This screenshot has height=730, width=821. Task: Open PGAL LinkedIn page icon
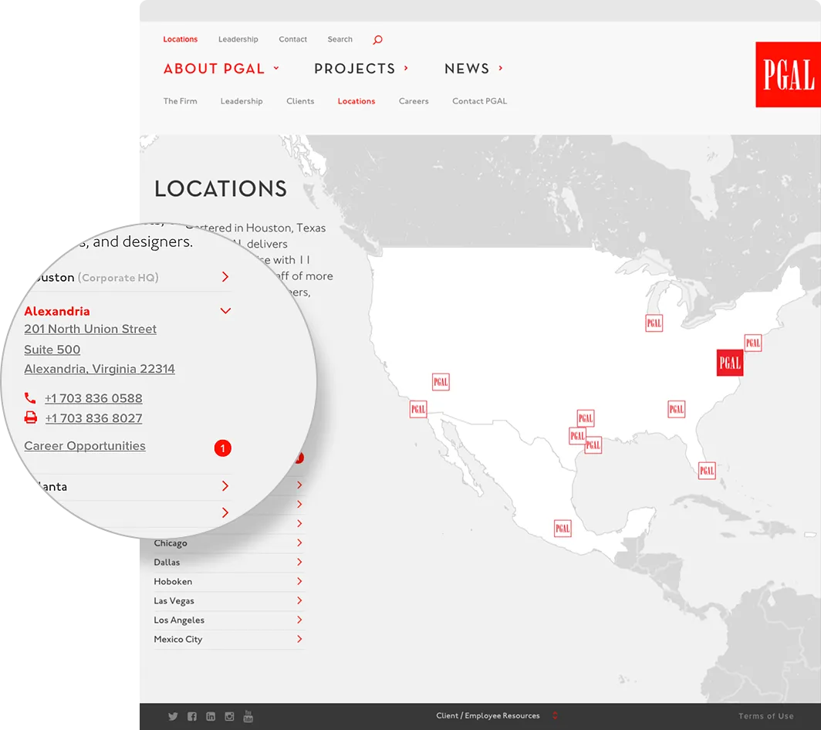pyautogui.click(x=211, y=716)
